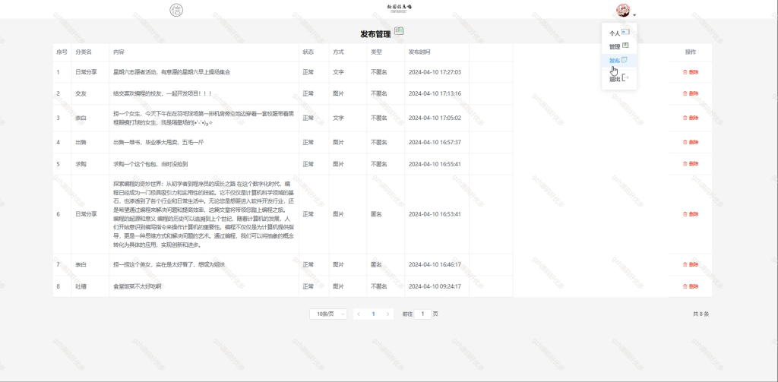Select page number 1 in pagination
The height and width of the screenshot is (382, 778).
pyautogui.click(x=373, y=314)
